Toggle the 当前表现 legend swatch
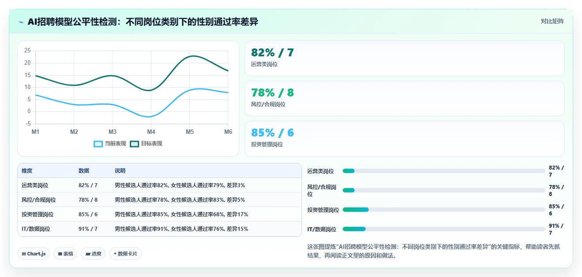The image size is (582, 277). 98,144
